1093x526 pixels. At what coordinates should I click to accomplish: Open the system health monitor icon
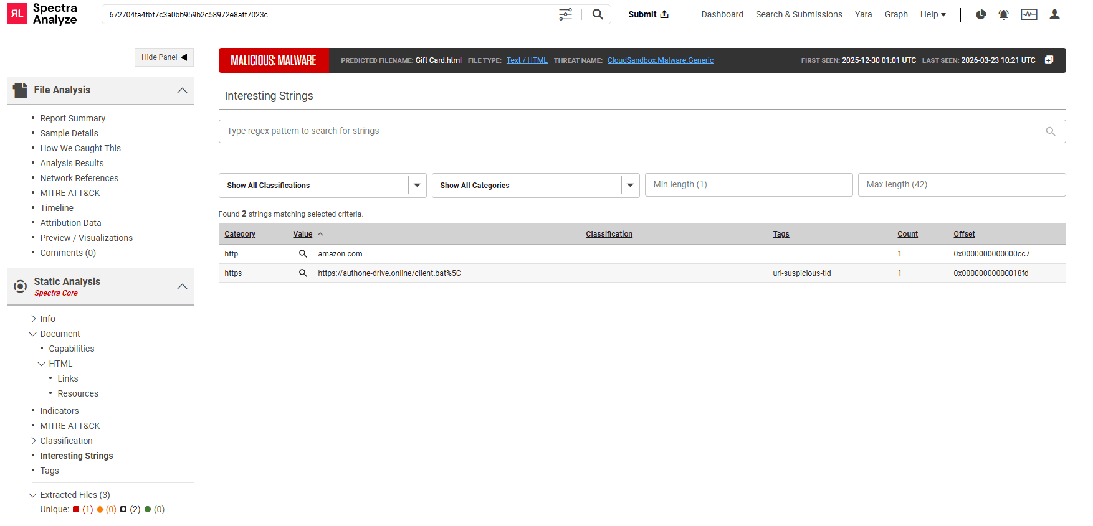[1029, 14]
